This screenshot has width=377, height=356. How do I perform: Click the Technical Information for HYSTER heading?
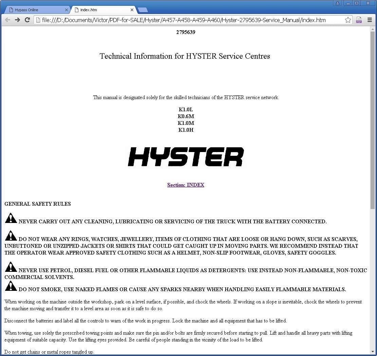[x=185, y=56]
